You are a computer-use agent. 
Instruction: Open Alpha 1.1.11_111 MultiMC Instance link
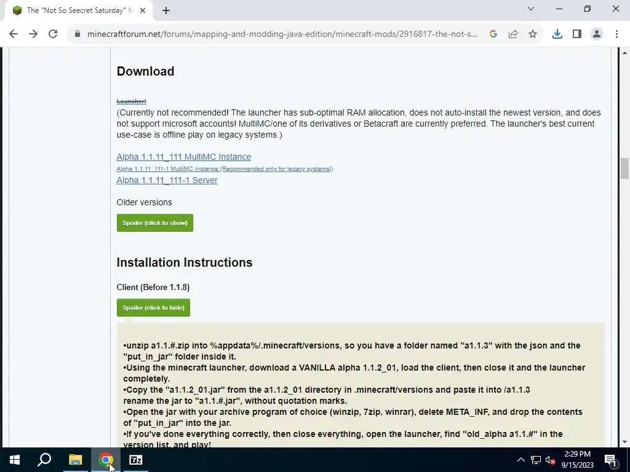coord(183,157)
